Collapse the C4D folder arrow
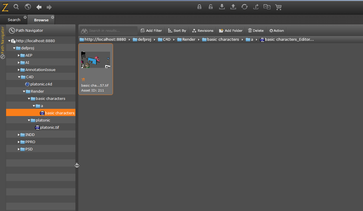Screen dimensions: 363x211 (19, 77)
